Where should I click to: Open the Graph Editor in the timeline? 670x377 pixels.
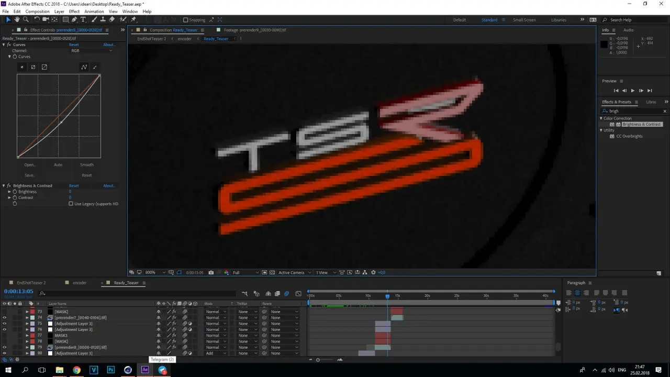pyautogui.click(x=298, y=294)
